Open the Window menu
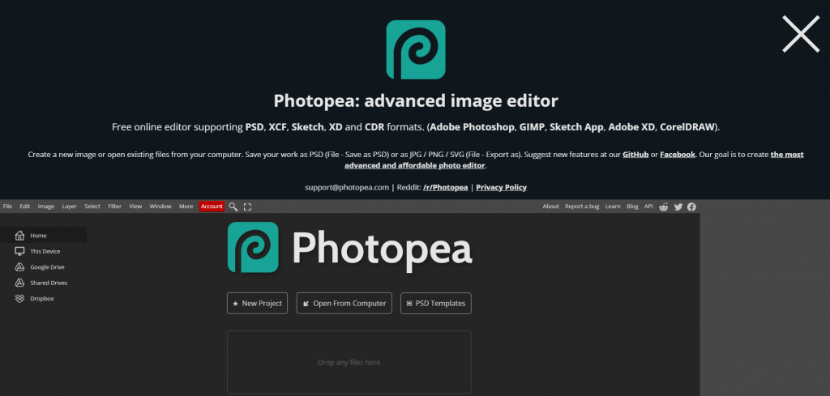This screenshot has height=396, width=830. (160, 207)
